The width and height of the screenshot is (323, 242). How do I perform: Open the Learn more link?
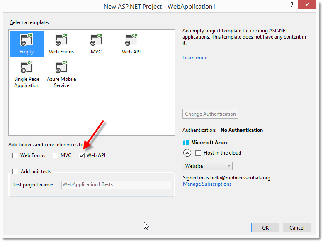tap(195, 58)
